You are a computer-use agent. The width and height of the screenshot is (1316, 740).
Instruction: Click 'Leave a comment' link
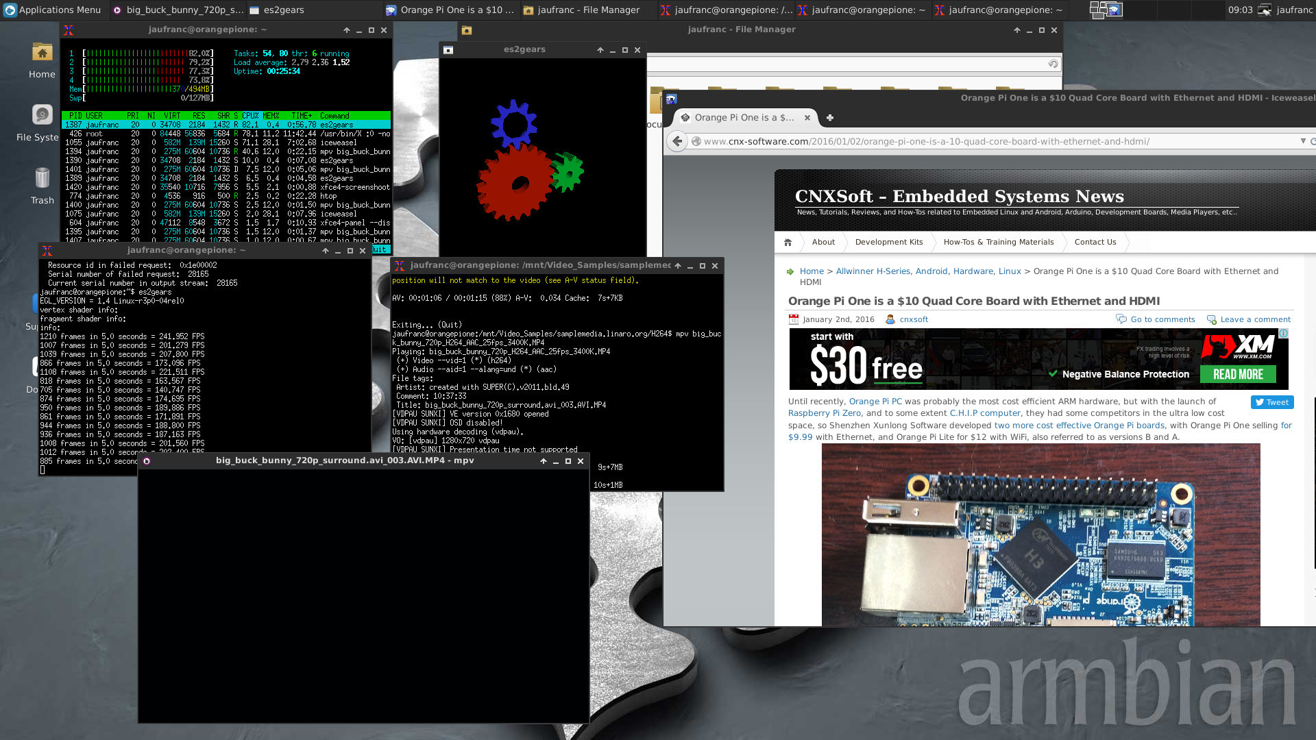pyautogui.click(x=1255, y=319)
